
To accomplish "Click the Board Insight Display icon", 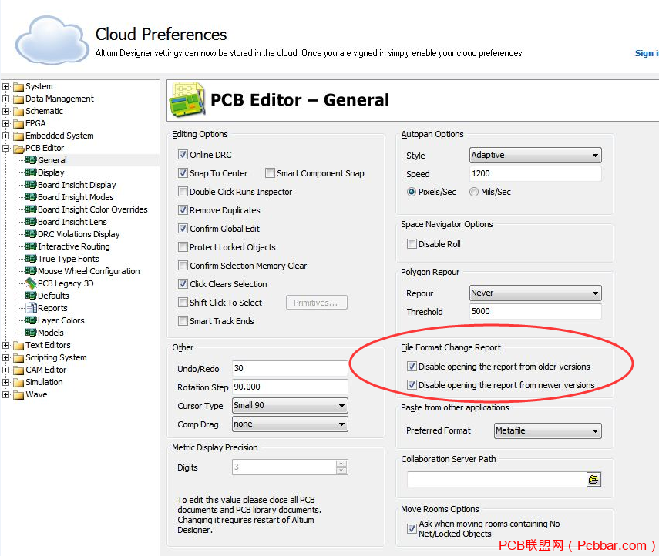I will 31,185.
